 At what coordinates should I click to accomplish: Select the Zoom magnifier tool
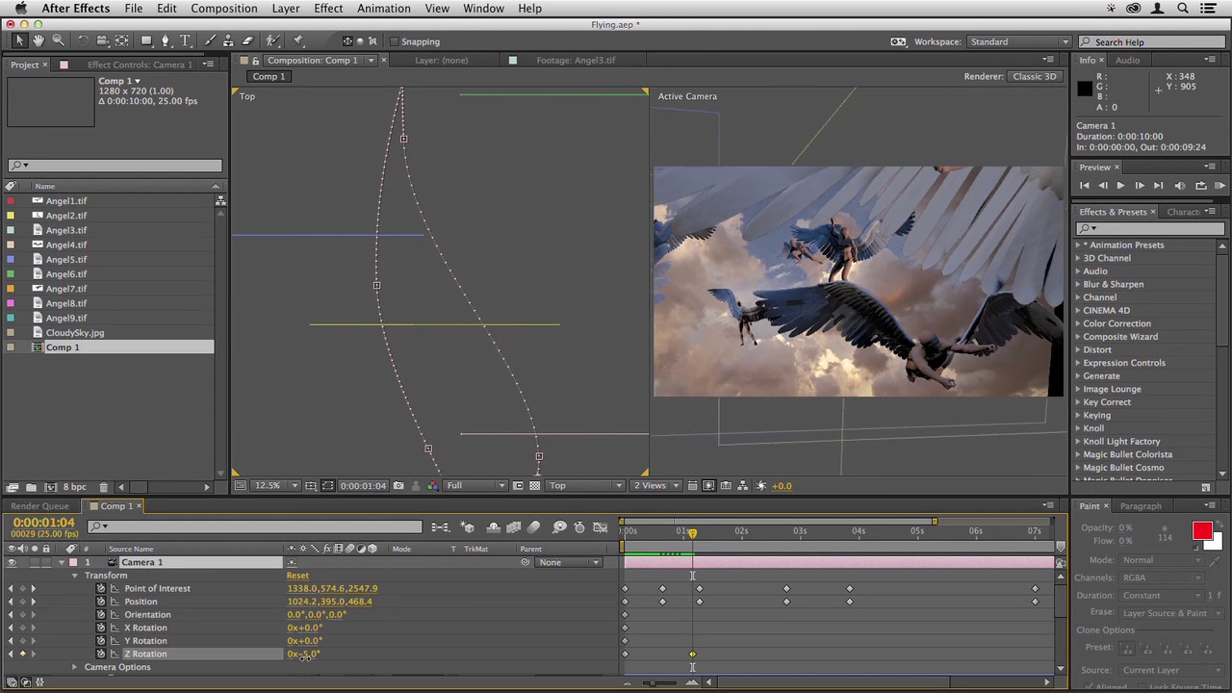(x=59, y=40)
